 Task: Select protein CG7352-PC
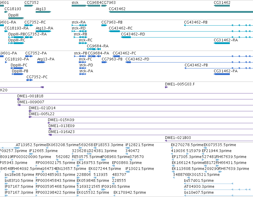(30, 80)
